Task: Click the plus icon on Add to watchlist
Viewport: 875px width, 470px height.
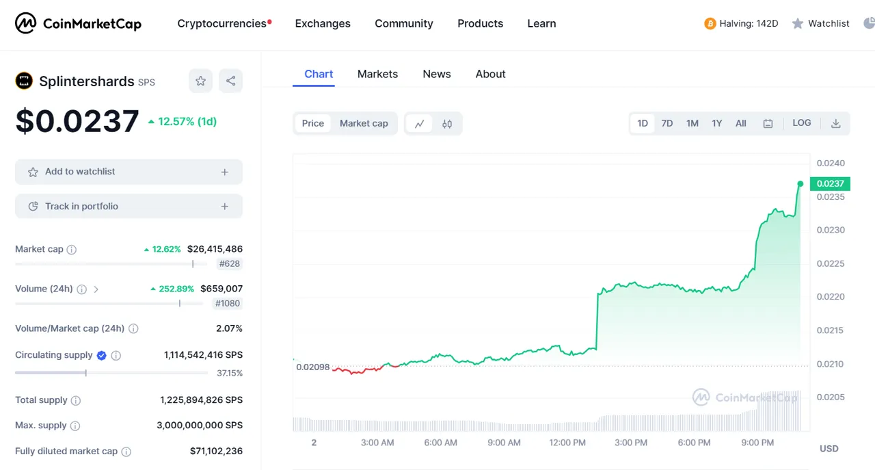Action: coord(224,172)
